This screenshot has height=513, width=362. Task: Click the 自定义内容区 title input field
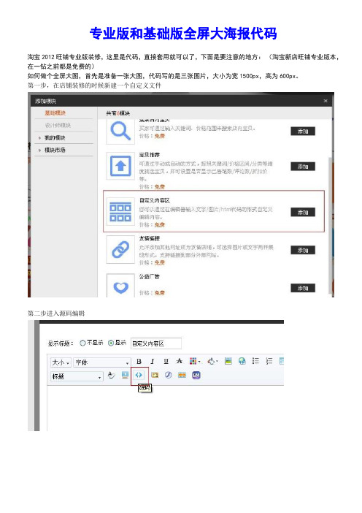tap(156, 343)
